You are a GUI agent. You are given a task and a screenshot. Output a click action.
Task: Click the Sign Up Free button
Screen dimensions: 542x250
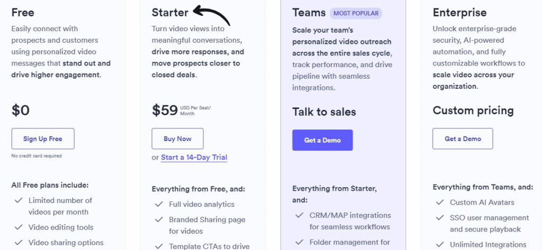[x=43, y=138]
